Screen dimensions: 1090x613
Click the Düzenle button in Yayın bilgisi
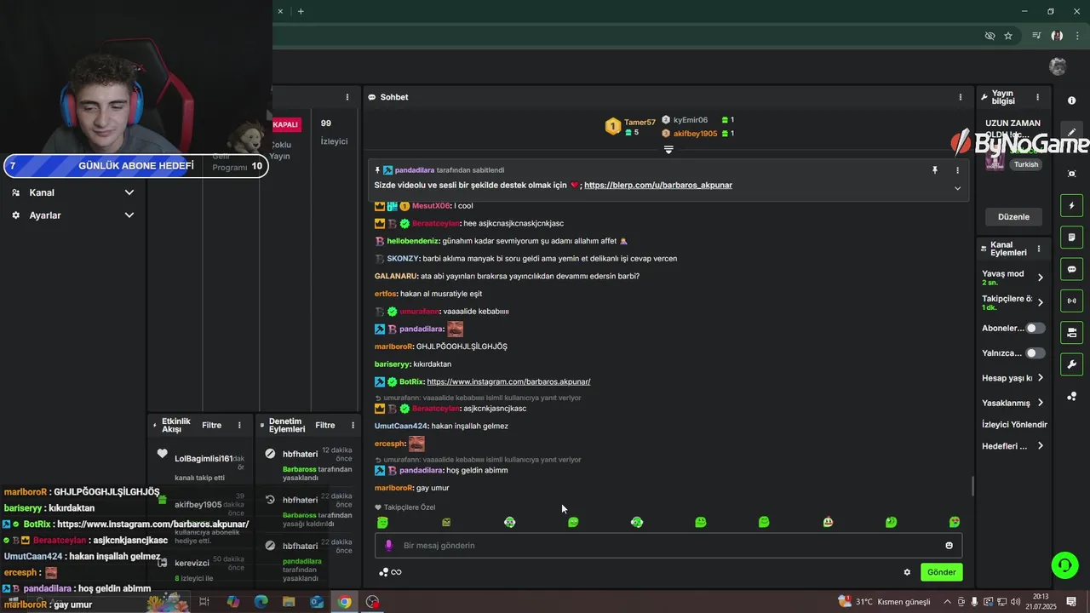coord(1013,216)
